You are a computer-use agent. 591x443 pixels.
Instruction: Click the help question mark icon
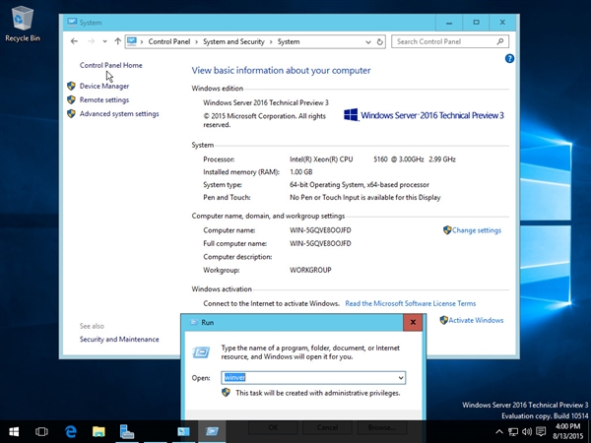coord(509,58)
